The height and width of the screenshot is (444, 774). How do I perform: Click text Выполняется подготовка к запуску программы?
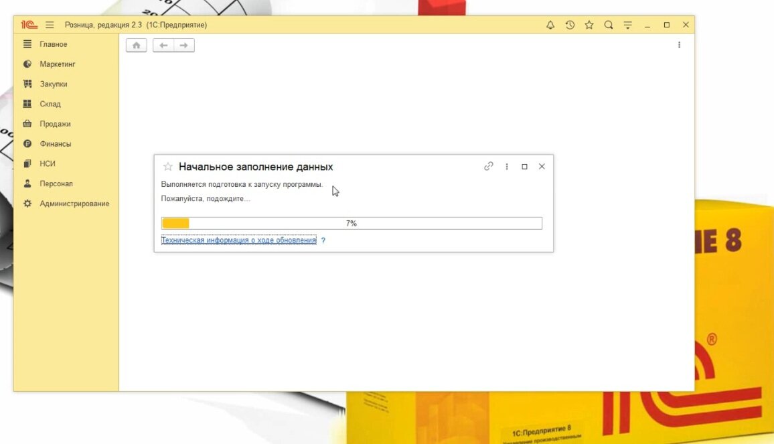[x=242, y=184]
